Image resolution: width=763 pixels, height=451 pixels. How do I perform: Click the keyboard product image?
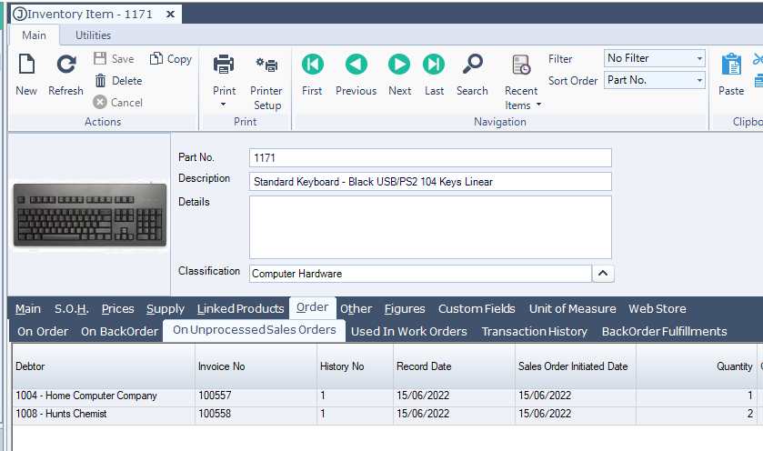pos(89,215)
